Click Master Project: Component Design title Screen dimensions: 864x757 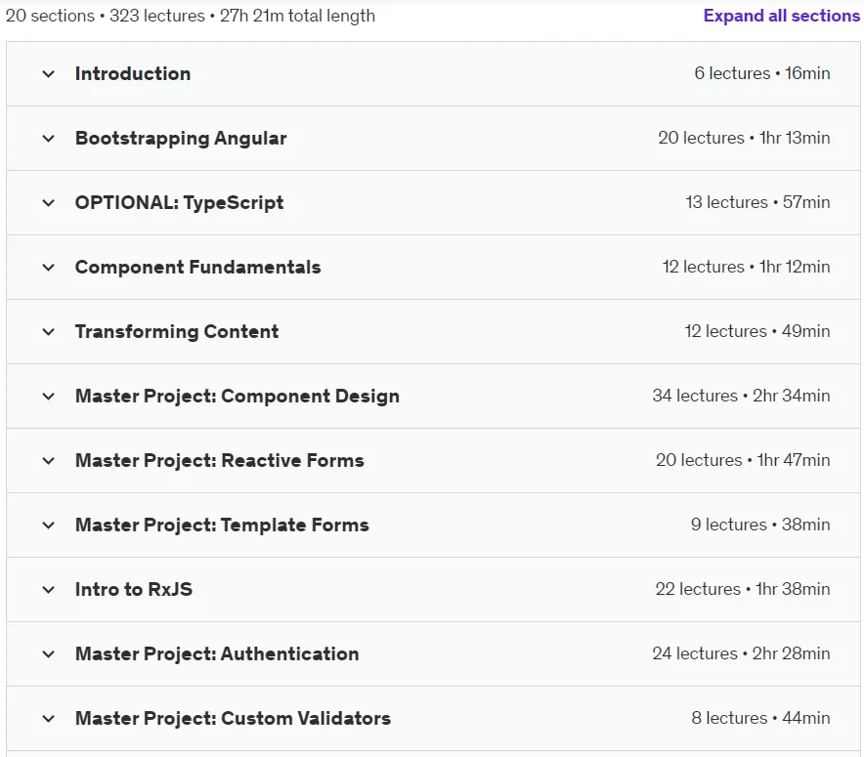coord(238,396)
